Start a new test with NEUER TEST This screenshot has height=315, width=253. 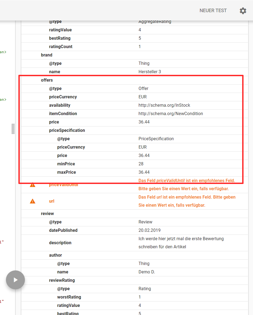pyautogui.click(x=213, y=11)
